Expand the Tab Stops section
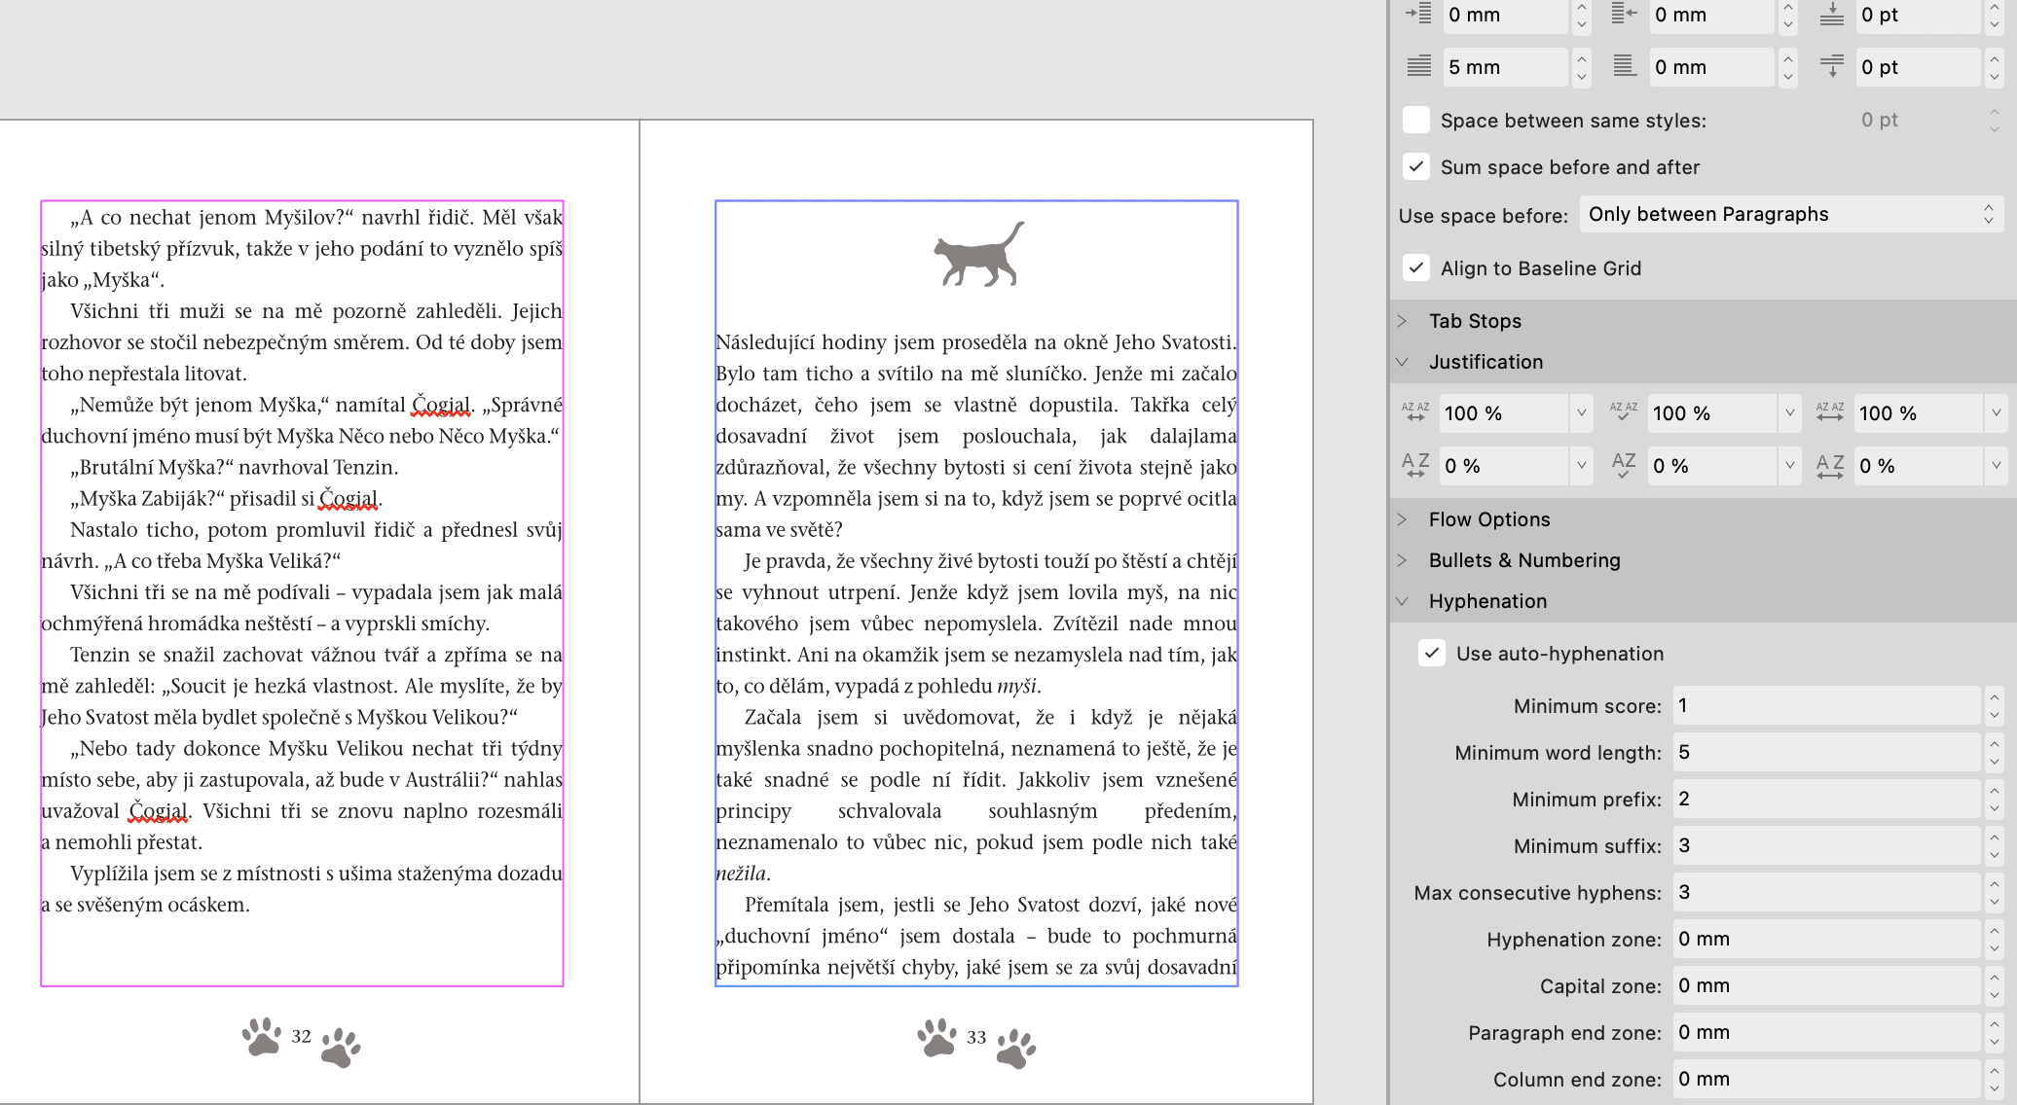Image resolution: width=2017 pixels, height=1105 pixels. tap(1403, 321)
